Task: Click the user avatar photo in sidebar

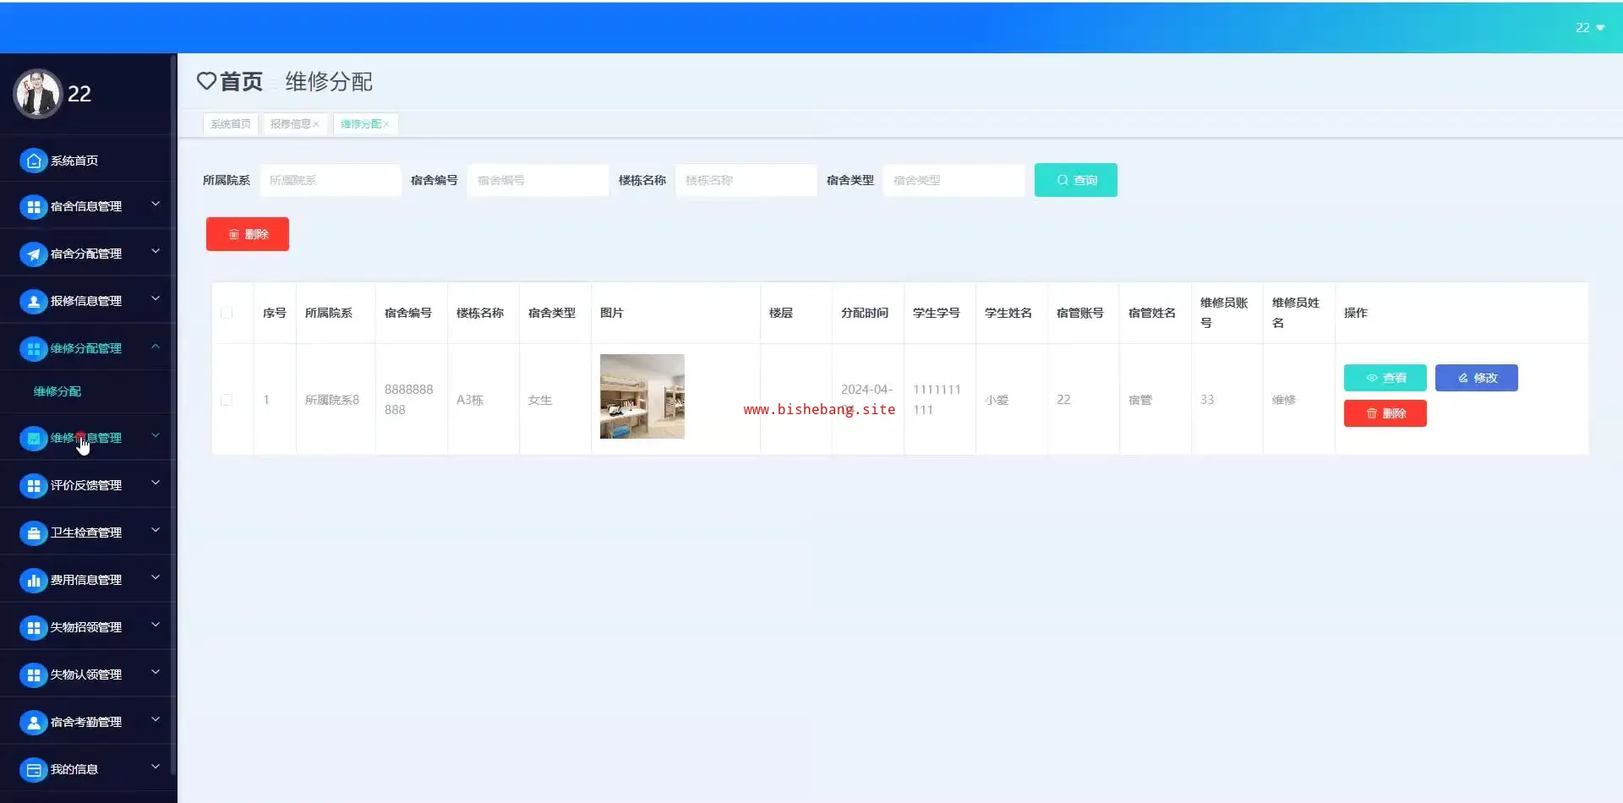Action: click(x=37, y=94)
